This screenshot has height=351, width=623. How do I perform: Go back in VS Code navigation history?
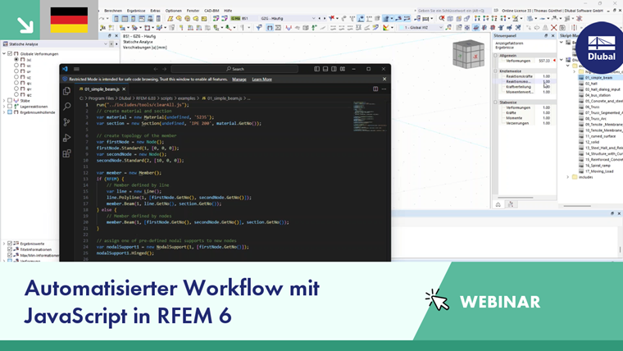click(156, 69)
